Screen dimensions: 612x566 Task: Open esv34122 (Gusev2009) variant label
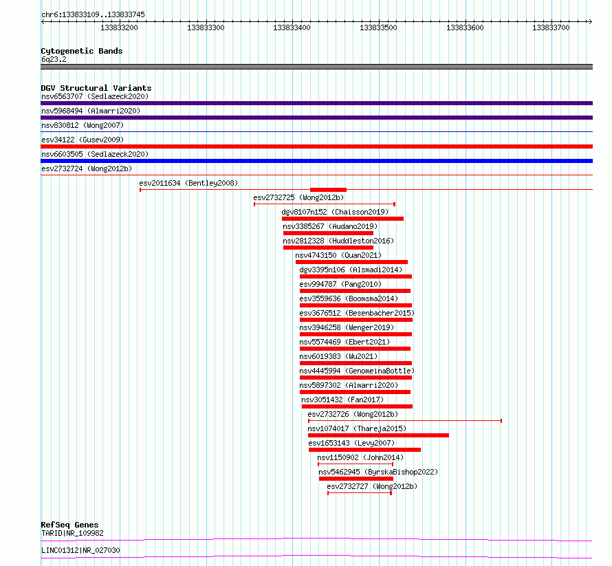[x=83, y=140]
